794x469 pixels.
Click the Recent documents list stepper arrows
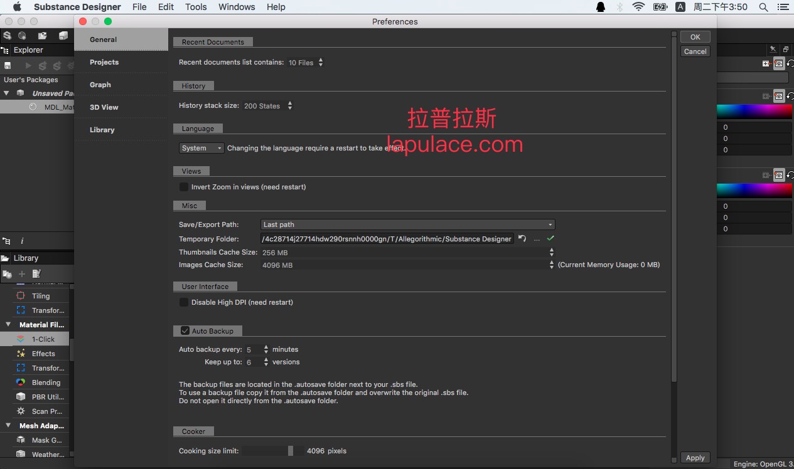(321, 62)
